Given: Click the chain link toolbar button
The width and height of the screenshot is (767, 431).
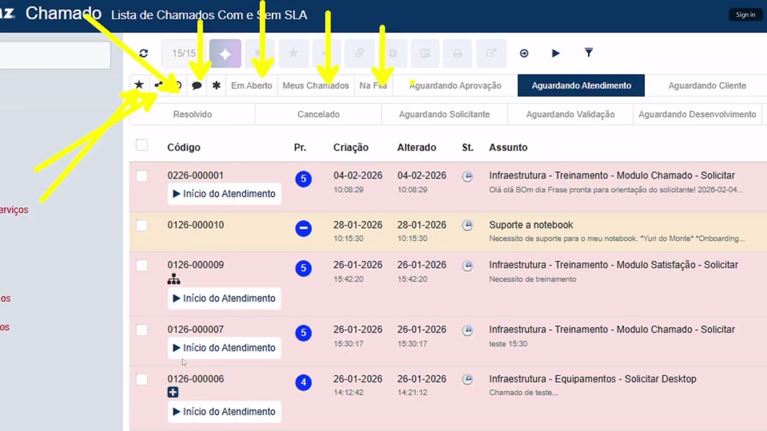Looking at the screenshot, I should pos(360,53).
